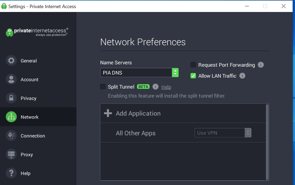Uncheck Allow LAN Traffic
This screenshot has width=295, height=185.
(193, 76)
